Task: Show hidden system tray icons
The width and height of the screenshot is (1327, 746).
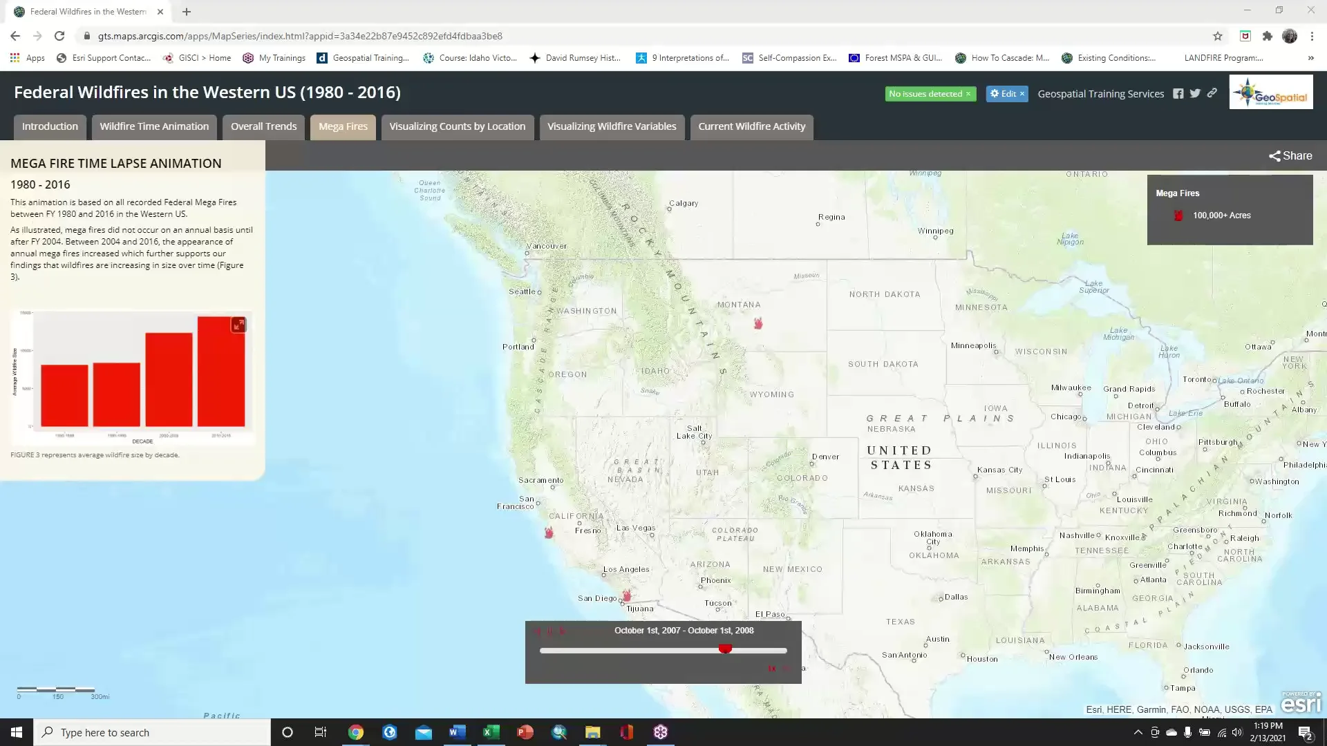Action: (1138, 732)
